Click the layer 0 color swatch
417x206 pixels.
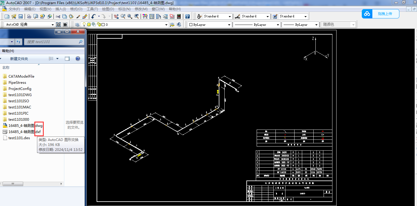(x=103, y=25)
